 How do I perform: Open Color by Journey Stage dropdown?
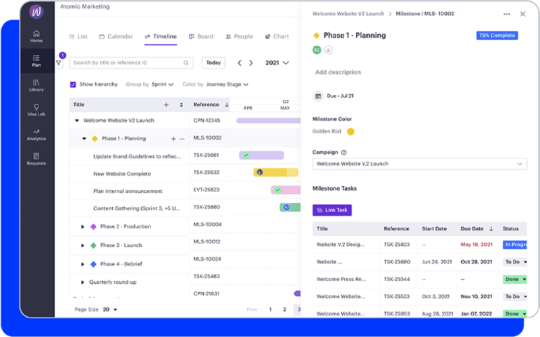click(x=227, y=85)
